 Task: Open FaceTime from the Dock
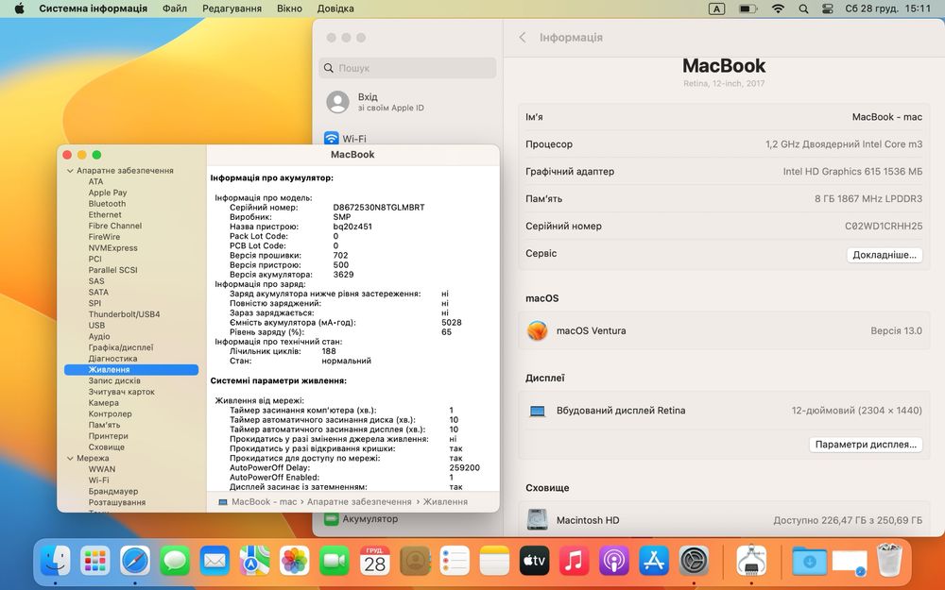(x=335, y=561)
